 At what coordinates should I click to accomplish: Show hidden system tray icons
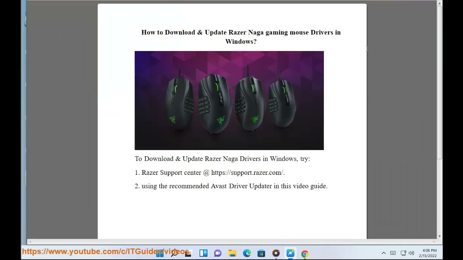pyautogui.click(x=384, y=253)
